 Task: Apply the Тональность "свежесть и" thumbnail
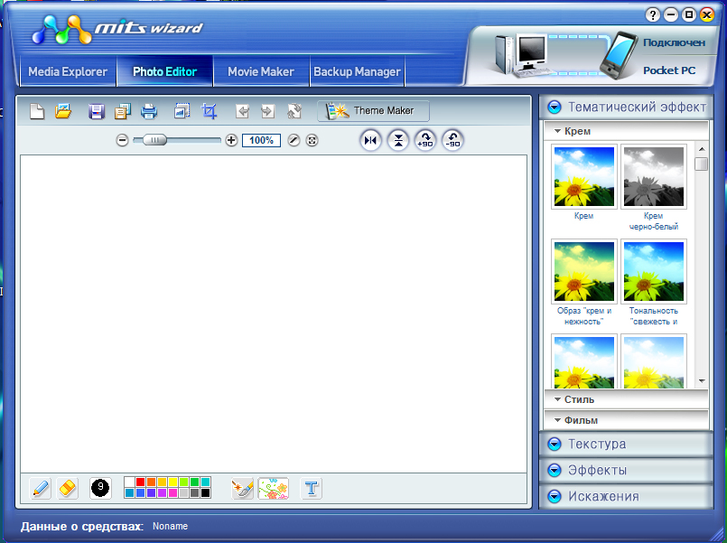pyautogui.click(x=654, y=271)
